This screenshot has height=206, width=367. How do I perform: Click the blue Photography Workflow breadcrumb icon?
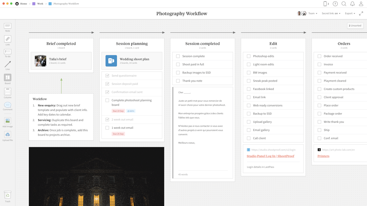click(x=50, y=4)
